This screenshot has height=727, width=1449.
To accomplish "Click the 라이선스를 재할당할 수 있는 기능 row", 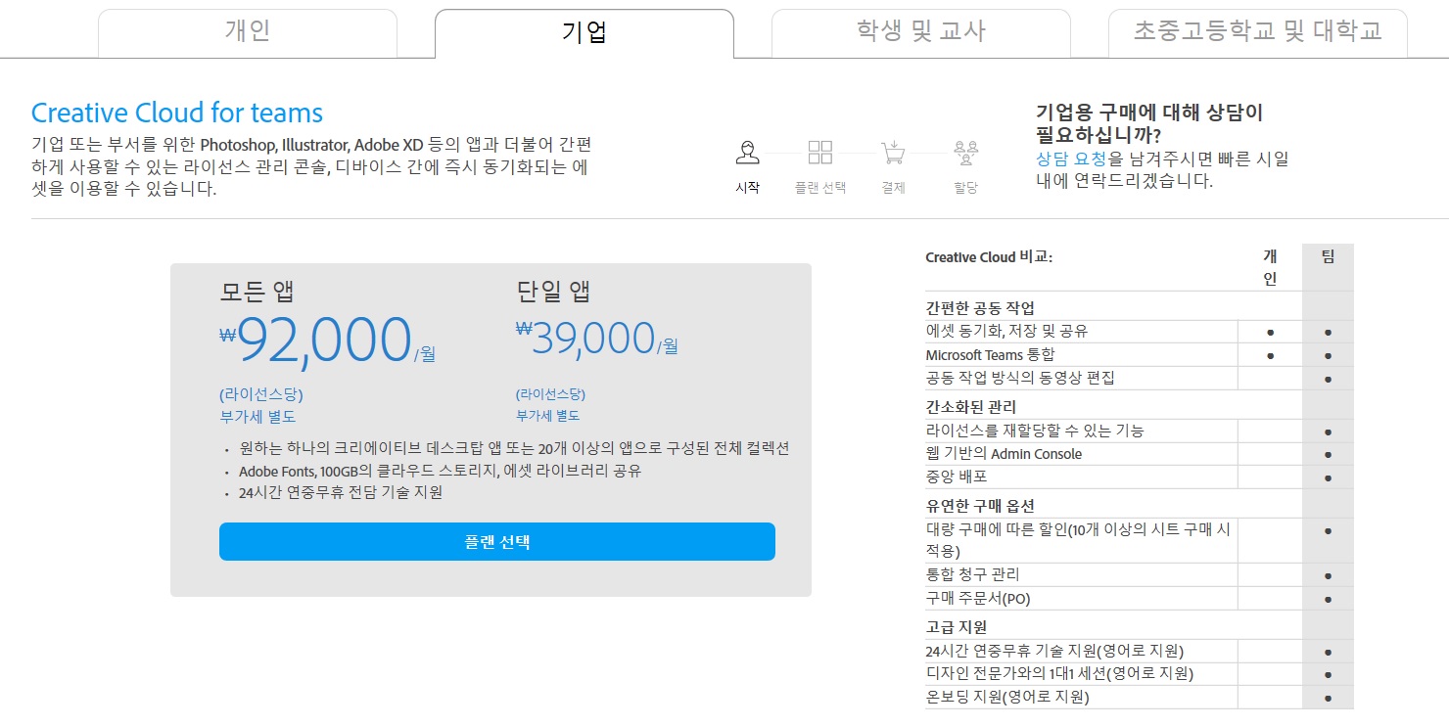I will (x=1139, y=432).
